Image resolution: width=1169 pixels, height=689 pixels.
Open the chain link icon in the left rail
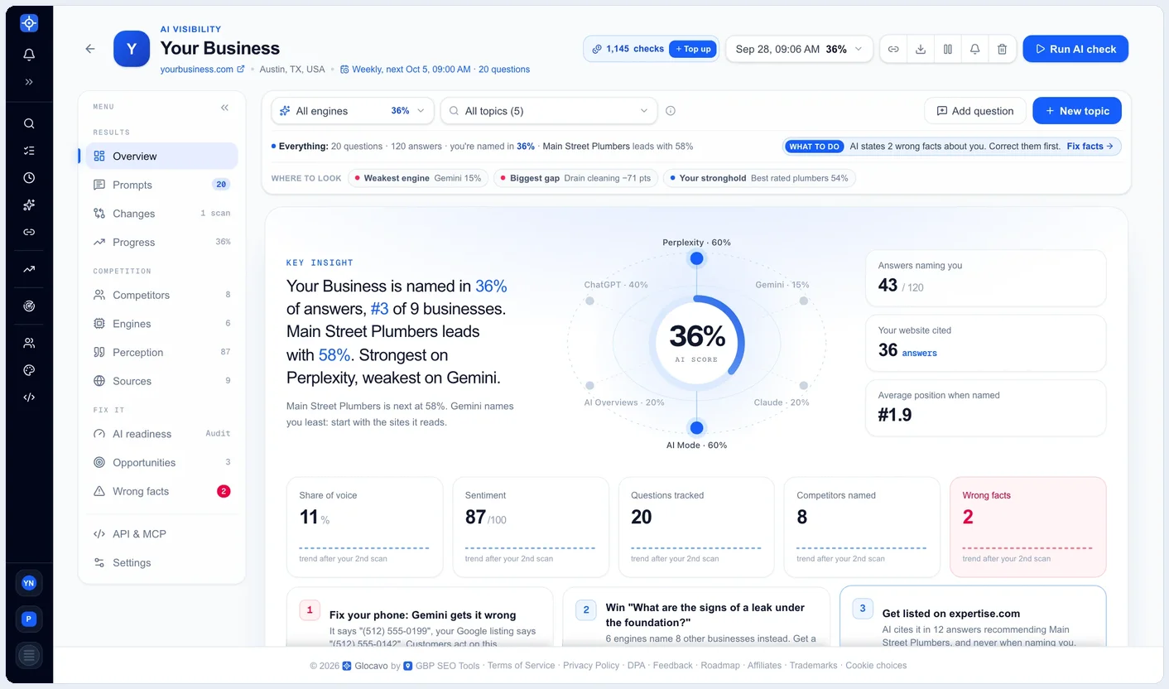(29, 232)
